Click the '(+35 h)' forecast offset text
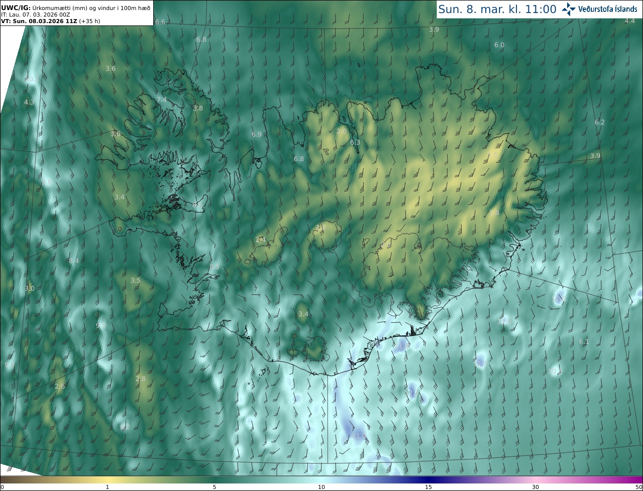This screenshot has height=491, width=643. click(x=89, y=21)
